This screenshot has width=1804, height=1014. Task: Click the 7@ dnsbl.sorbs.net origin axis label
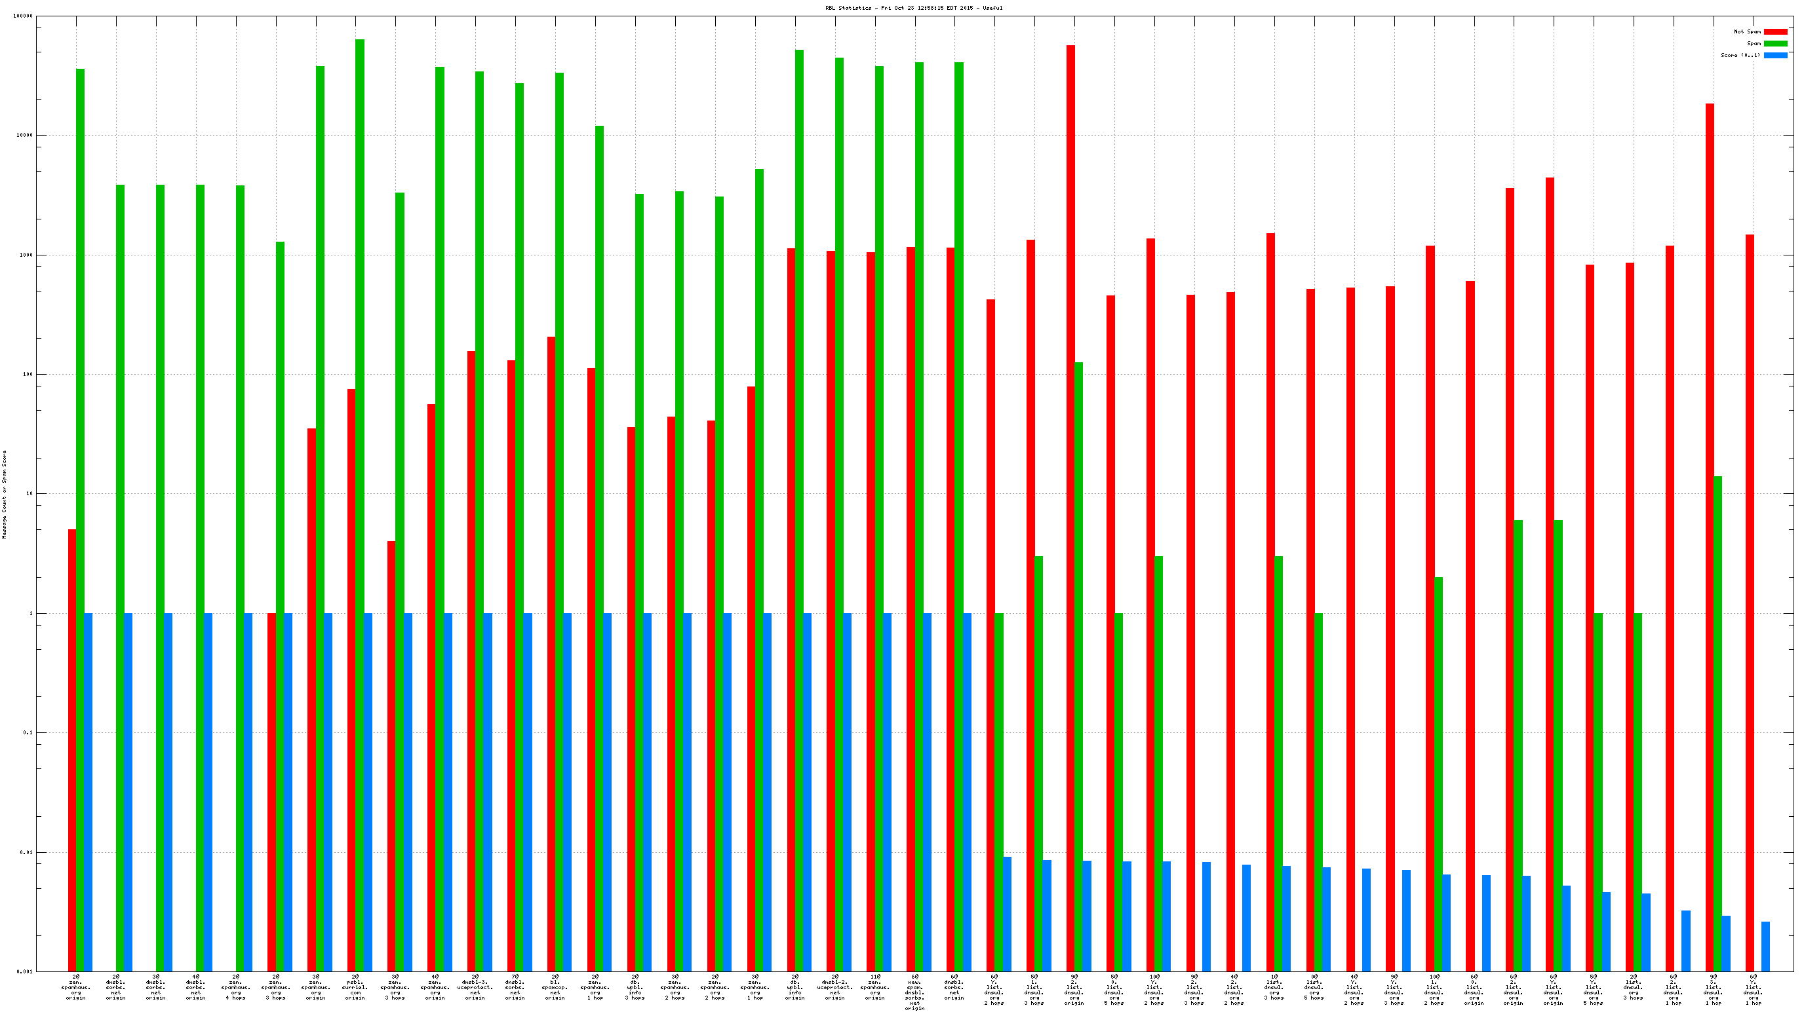(x=515, y=986)
